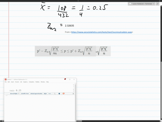Open the Lucas's Notebook > Numerade navigation dropdown

coord(142,4)
